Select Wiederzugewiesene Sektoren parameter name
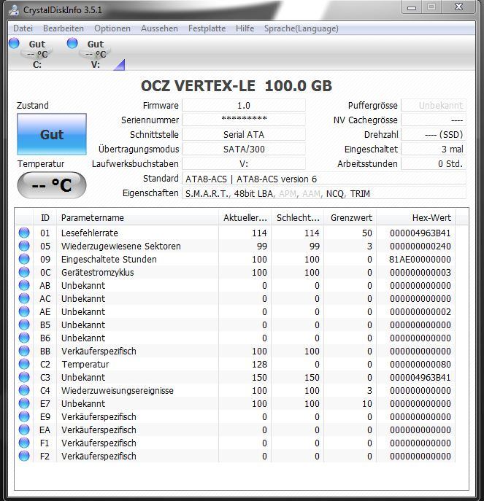 121,246
